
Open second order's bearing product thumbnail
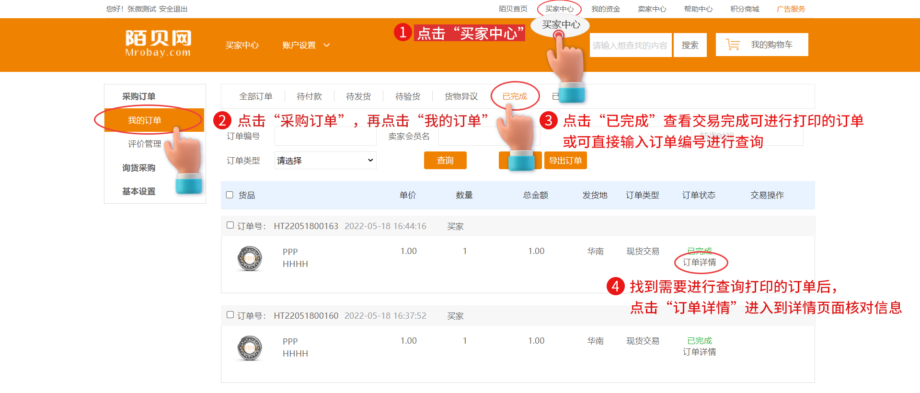pyautogui.click(x=250, y=348)
